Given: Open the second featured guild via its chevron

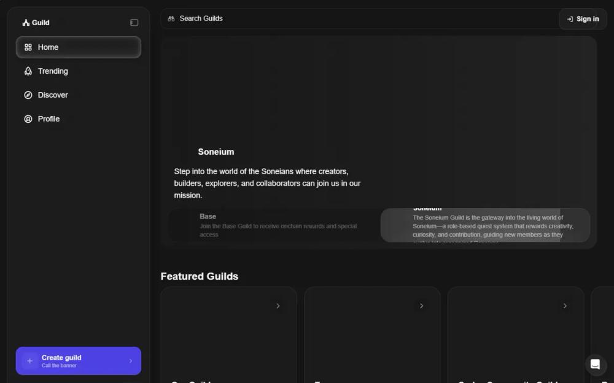Looking at the screenshot, I should [421, 305].
